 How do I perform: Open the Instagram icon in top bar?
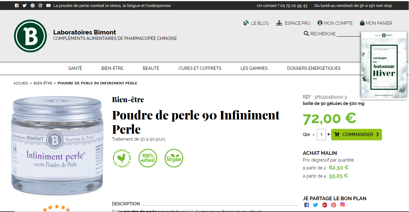[40, 5]
